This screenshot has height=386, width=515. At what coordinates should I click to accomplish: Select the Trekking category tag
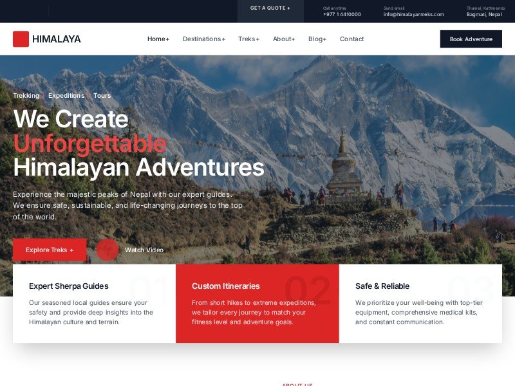click(x=26, y=95)
